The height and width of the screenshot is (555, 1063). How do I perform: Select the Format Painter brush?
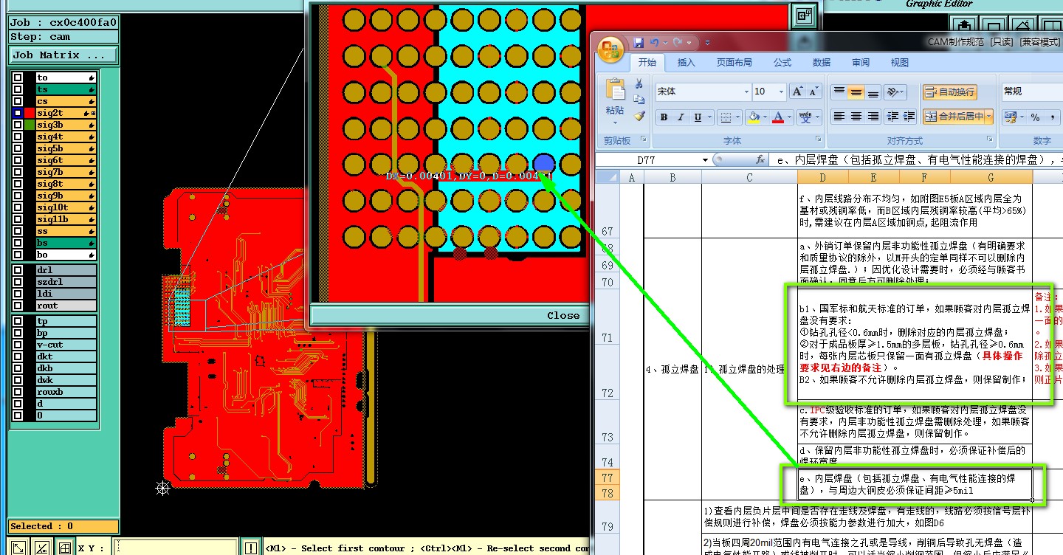[639, 116]
